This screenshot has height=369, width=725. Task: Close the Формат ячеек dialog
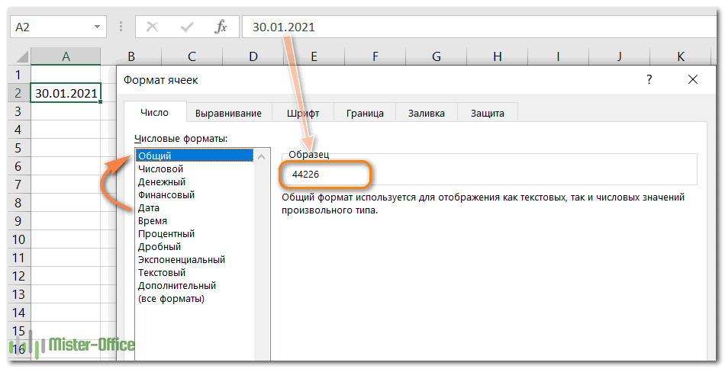click(x=692, y=79)
